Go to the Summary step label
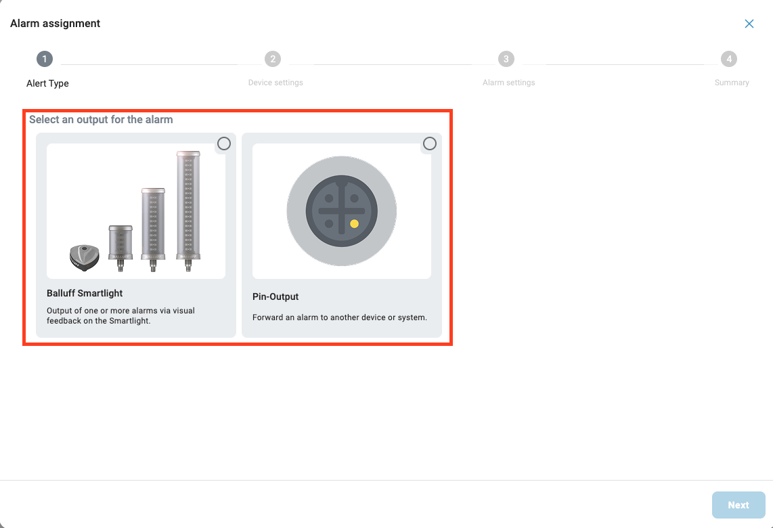This screenshot has height=528, width=773. tap(732, 83)
